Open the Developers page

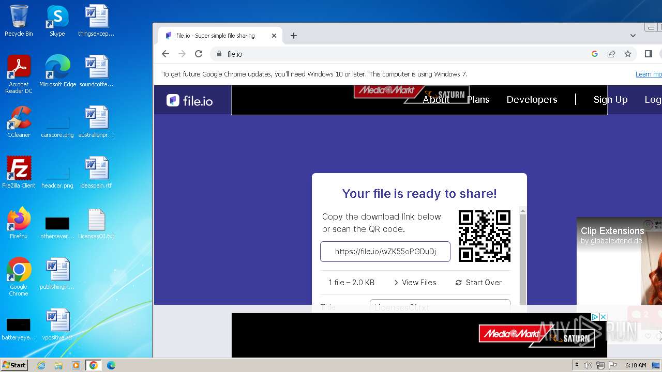pyautogui.click(x=532, y=100)
